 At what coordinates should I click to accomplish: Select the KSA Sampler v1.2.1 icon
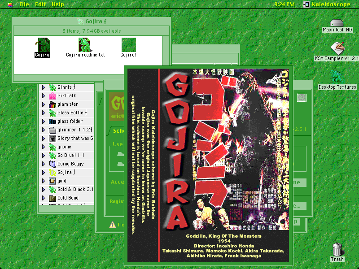click(x=337, y=48)
